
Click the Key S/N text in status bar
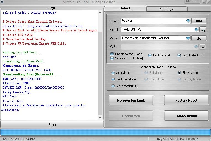178,139
